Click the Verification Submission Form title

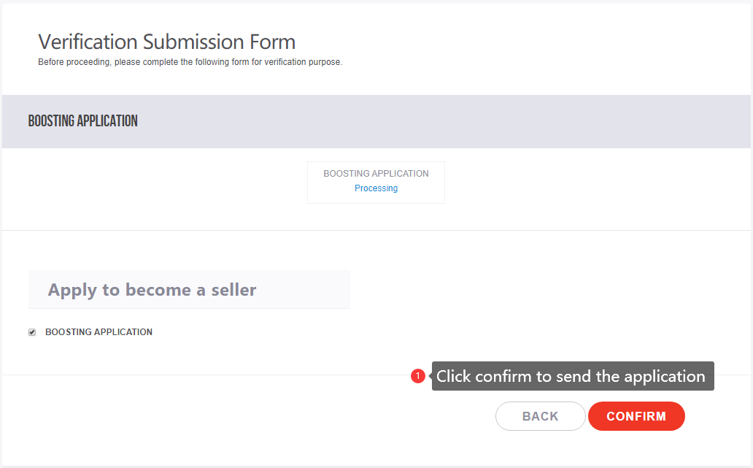click(x=166, y=42)
